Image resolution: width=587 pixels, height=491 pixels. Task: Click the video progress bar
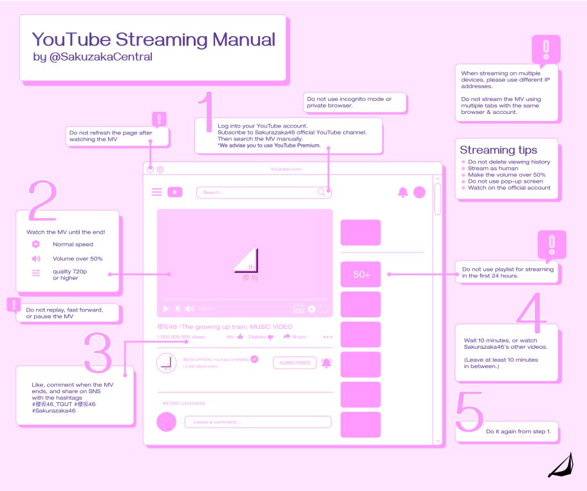click(245, 300)
